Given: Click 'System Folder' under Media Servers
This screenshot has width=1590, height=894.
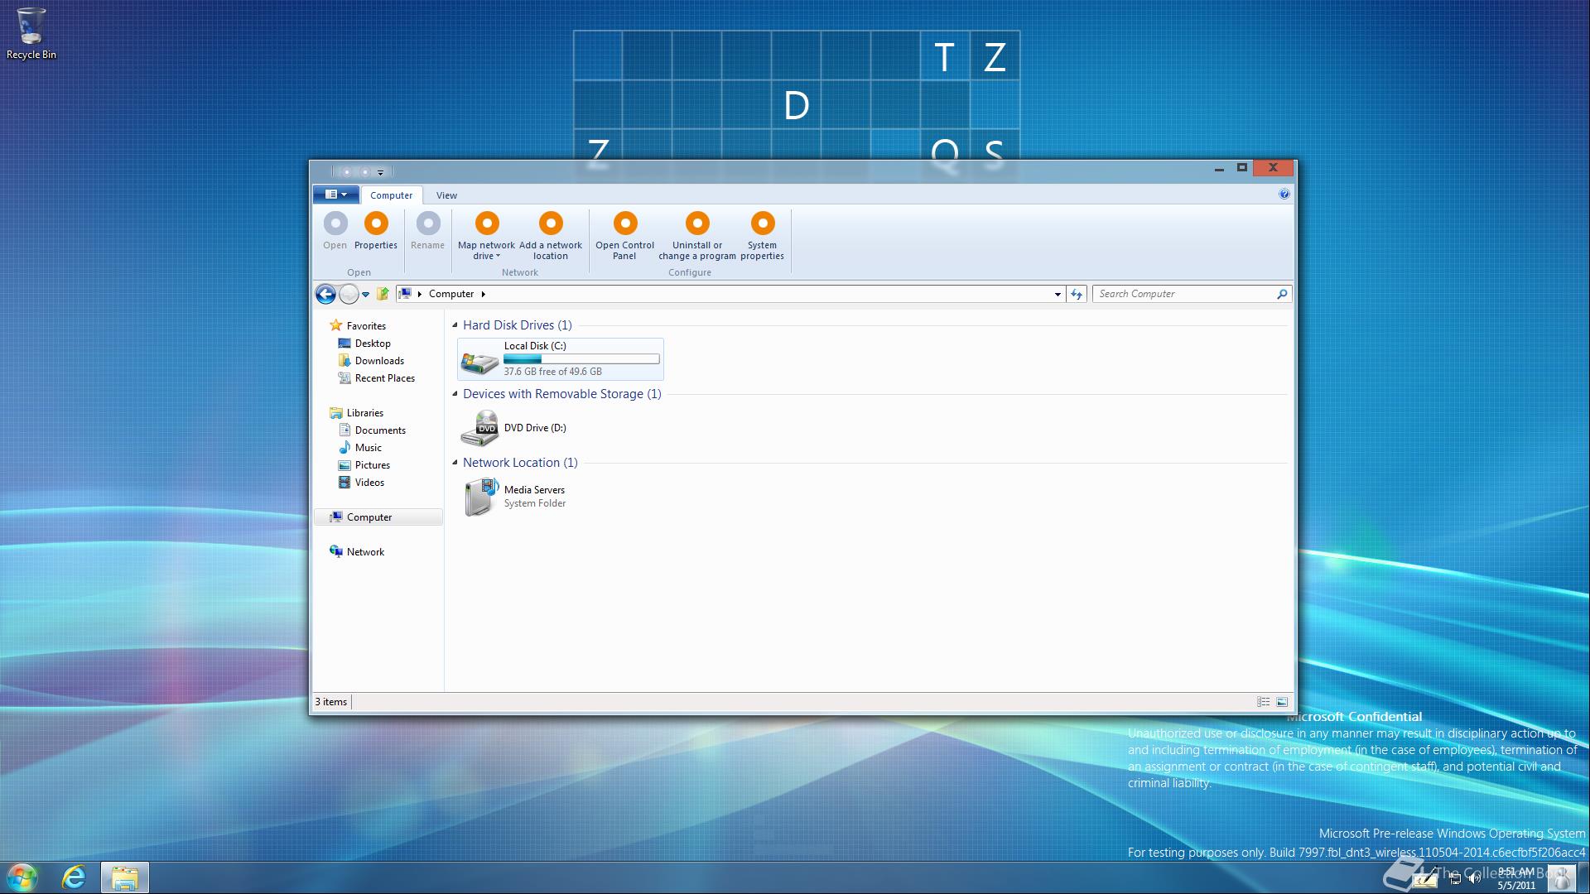Looking at the screenshot, I should [535, 503].
